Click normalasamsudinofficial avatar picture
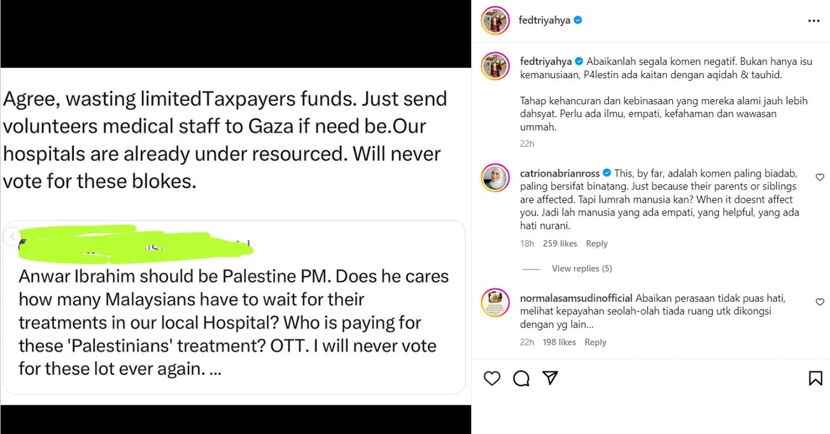 click(x=495, y=302)
